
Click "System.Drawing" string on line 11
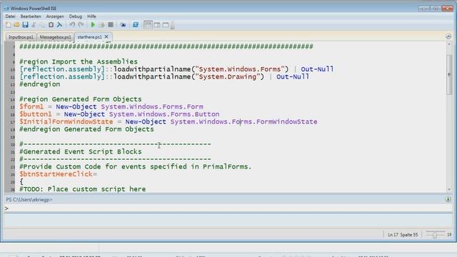click(228, 76)
